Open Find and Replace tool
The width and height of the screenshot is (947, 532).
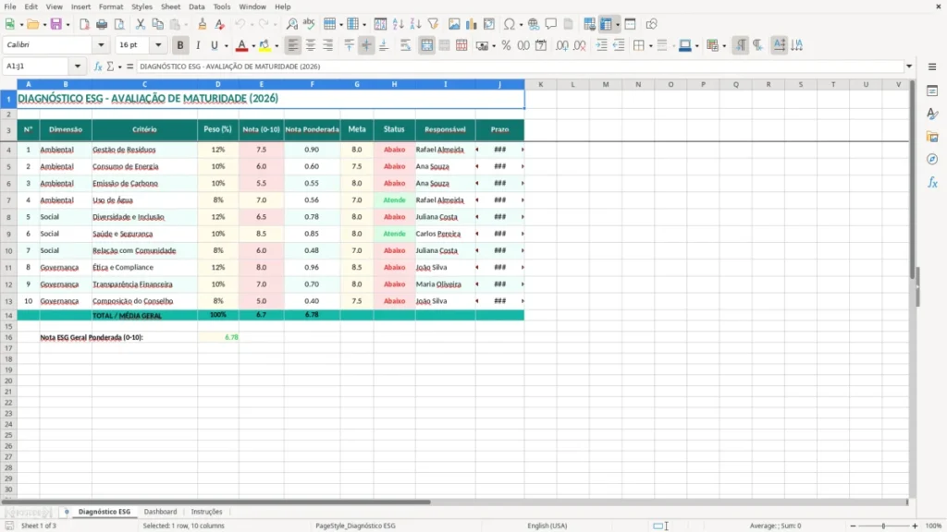291,24
